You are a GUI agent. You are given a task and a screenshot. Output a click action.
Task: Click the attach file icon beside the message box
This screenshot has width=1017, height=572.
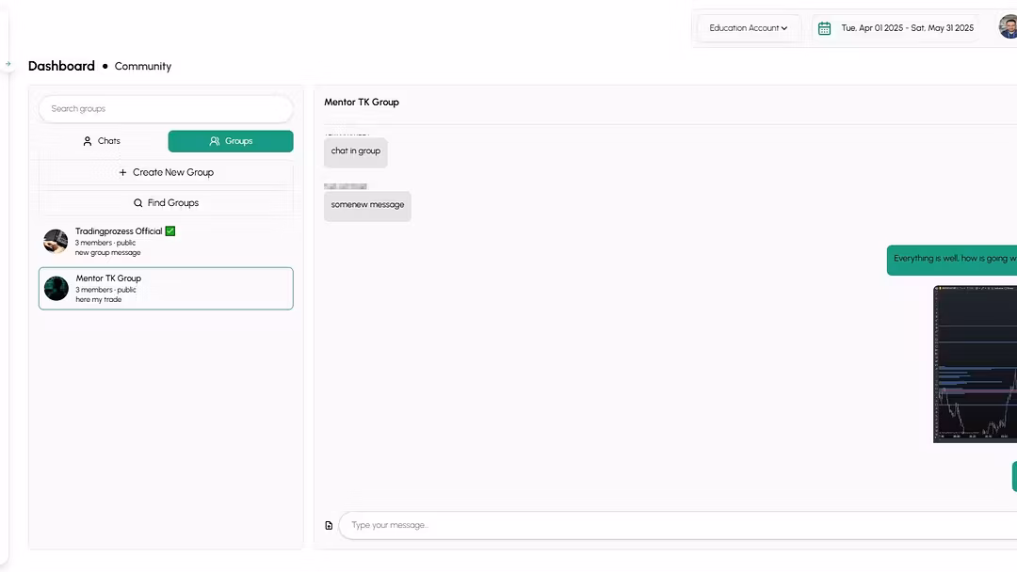coord(329,525)
